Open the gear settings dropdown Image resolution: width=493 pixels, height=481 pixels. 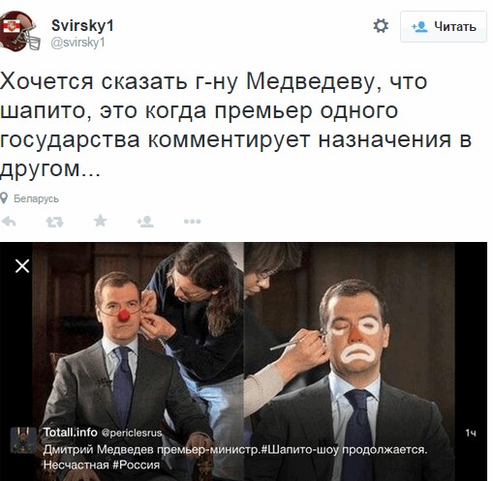click(x=381, y=25)
